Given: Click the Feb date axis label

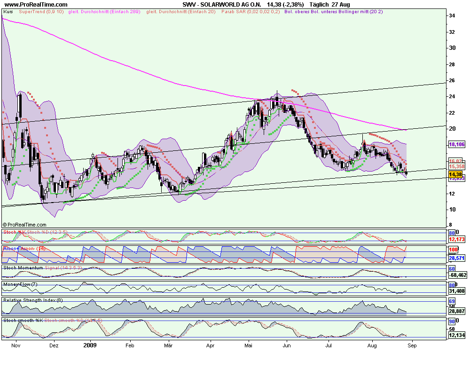Looking at the screenshot, I should pos(130,345).
